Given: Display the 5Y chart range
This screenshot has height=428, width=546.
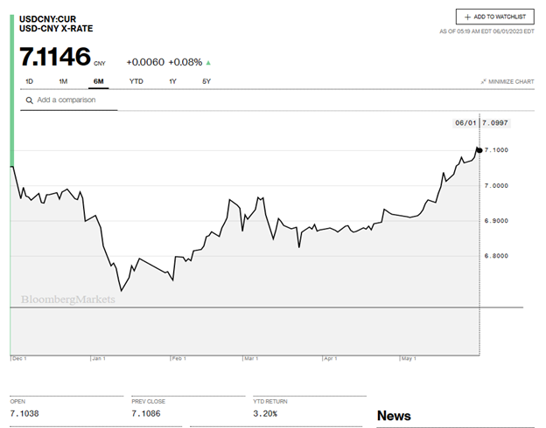Looking at the screenshot, I should (x=206, y=81).
